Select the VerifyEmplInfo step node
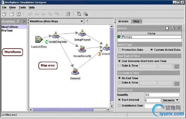This screenshot has height=119, width=186. tap(56, 35)
